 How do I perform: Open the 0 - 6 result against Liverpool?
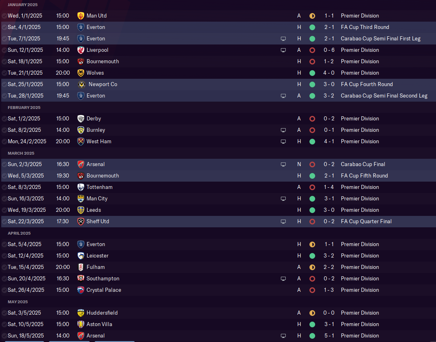(329, 50)
